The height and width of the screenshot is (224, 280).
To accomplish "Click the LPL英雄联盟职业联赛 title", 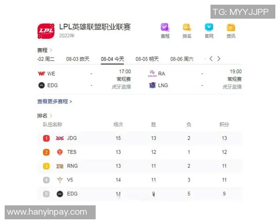I will pyautogui.click(x=95, y=27).
